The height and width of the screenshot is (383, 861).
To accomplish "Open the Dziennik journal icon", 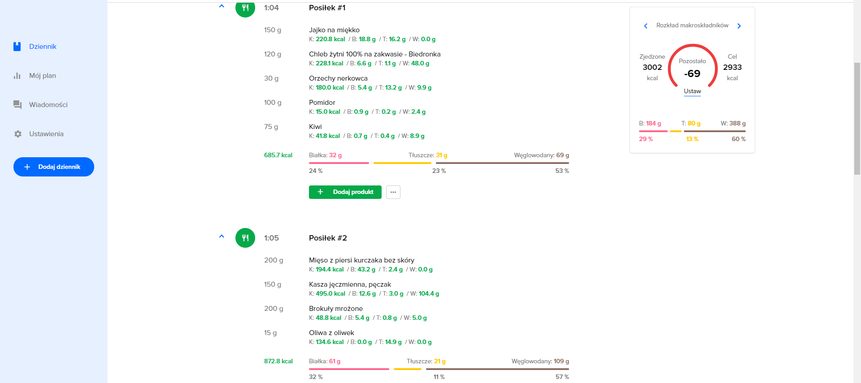I will click(x=17, y=47).
